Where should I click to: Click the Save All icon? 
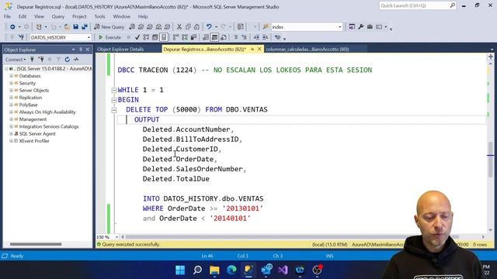(x=85, y=27)
